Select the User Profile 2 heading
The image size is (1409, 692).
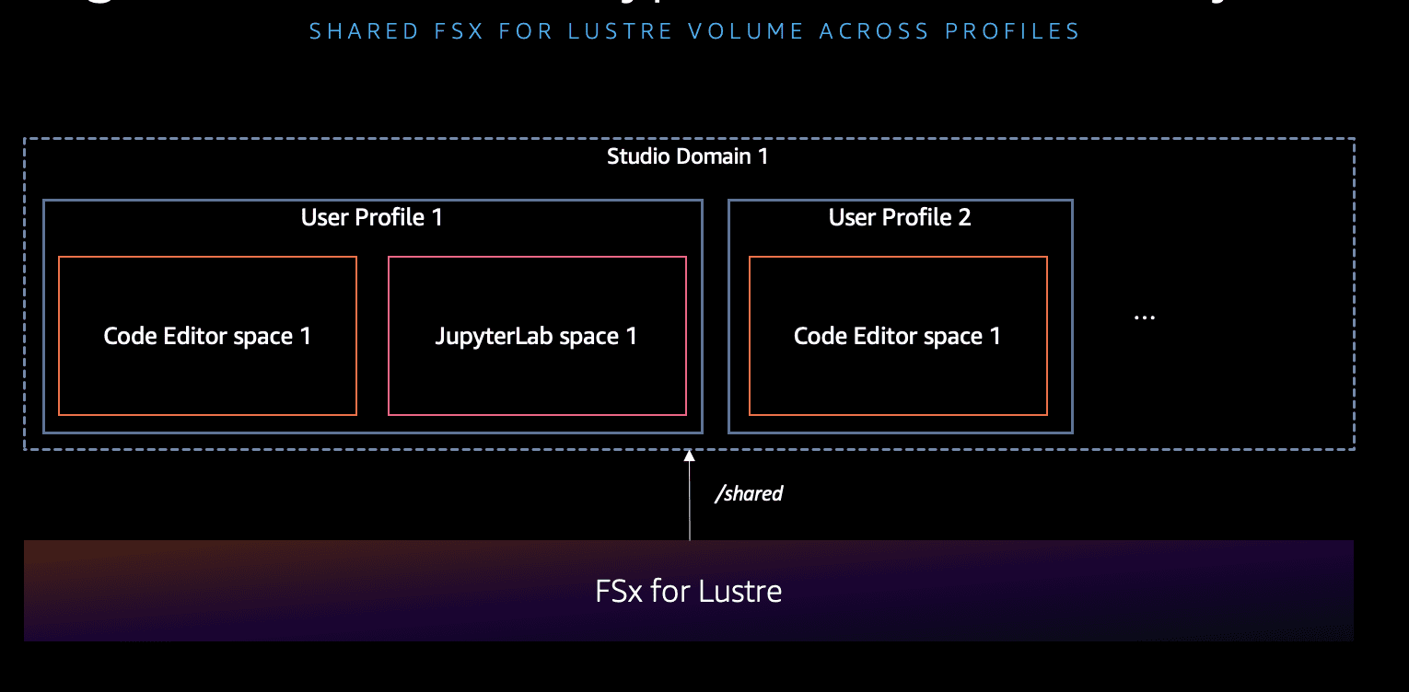coord(900,217)
